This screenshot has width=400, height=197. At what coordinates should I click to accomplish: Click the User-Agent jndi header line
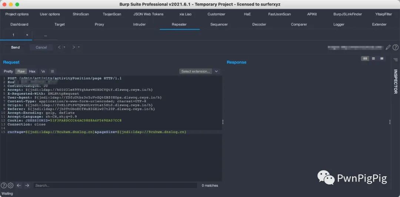84,97
